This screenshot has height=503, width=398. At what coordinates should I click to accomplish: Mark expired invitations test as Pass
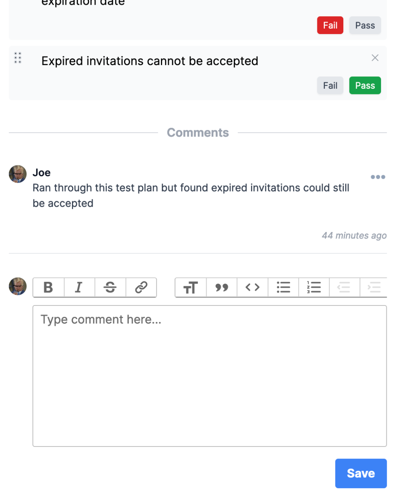[365, 85]
